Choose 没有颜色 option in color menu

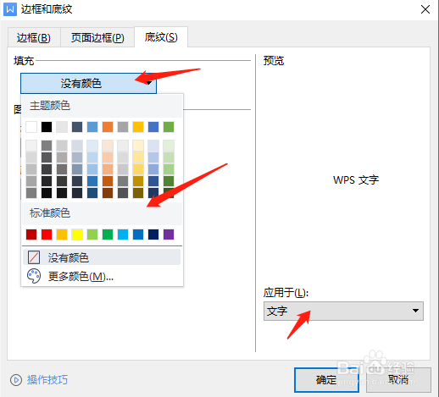point(102,257)
